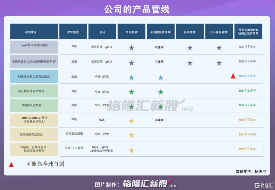Viewport: 275px width, 190px height.
Task: Click the early development star in ApoE row
Action: point(132,48)
